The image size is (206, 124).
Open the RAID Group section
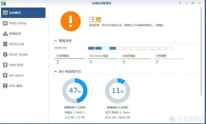pyautogui.click(x=23, y=23)
